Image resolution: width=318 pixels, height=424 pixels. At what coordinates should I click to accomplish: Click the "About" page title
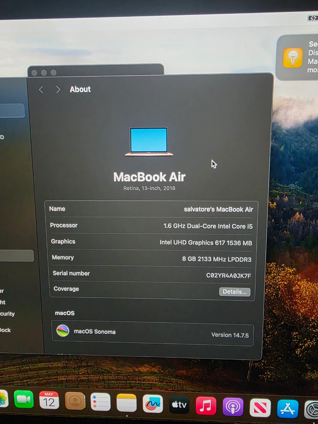(x=80, y=89)
